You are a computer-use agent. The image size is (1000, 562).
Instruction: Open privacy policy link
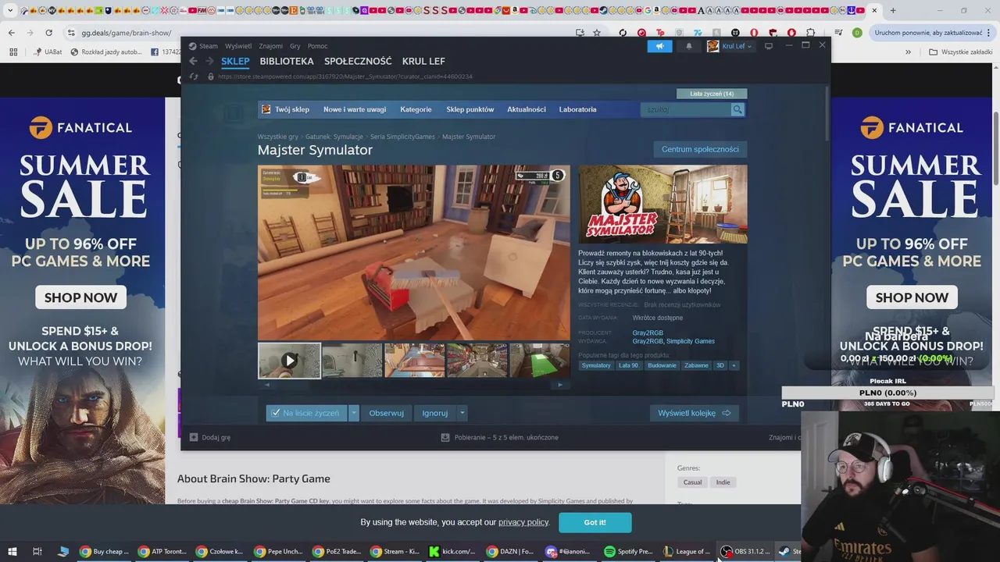click(523, 522)
